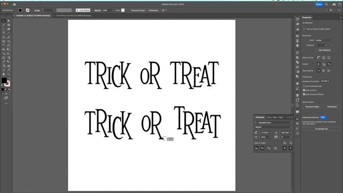This screenshot has width=343, height=193.
Task: Open the Edit Toolbar three-dots button
Action: 6,103
